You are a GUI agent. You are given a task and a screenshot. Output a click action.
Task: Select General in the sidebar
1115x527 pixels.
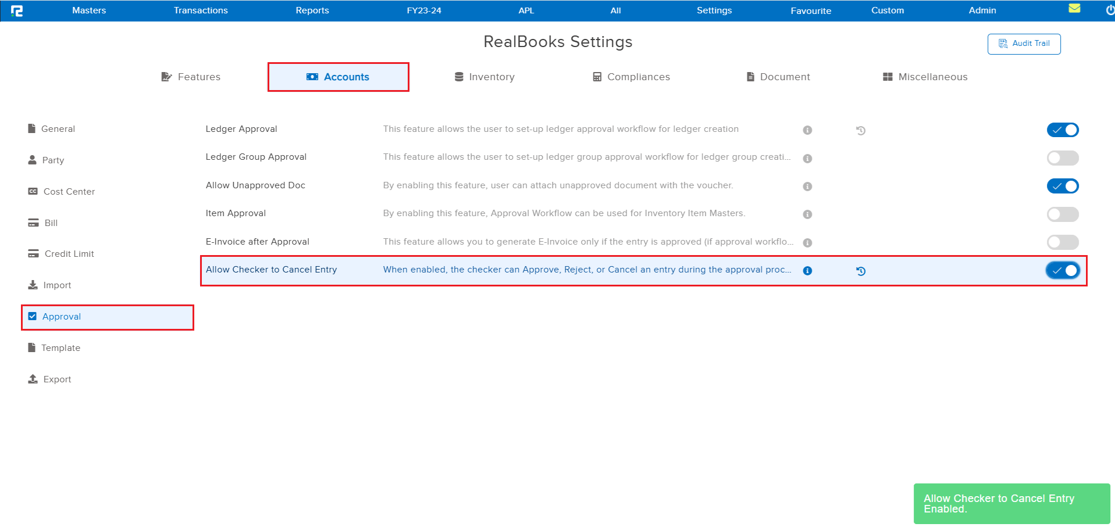pos(51,129)
